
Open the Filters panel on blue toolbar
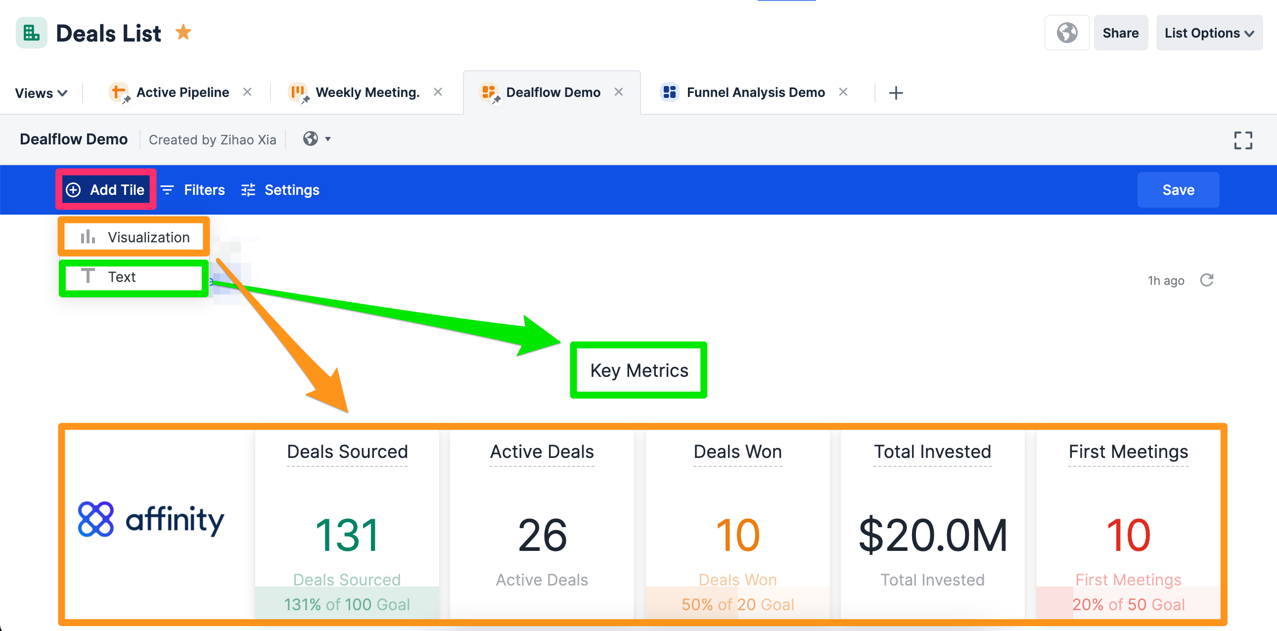(x=203, y=190)
